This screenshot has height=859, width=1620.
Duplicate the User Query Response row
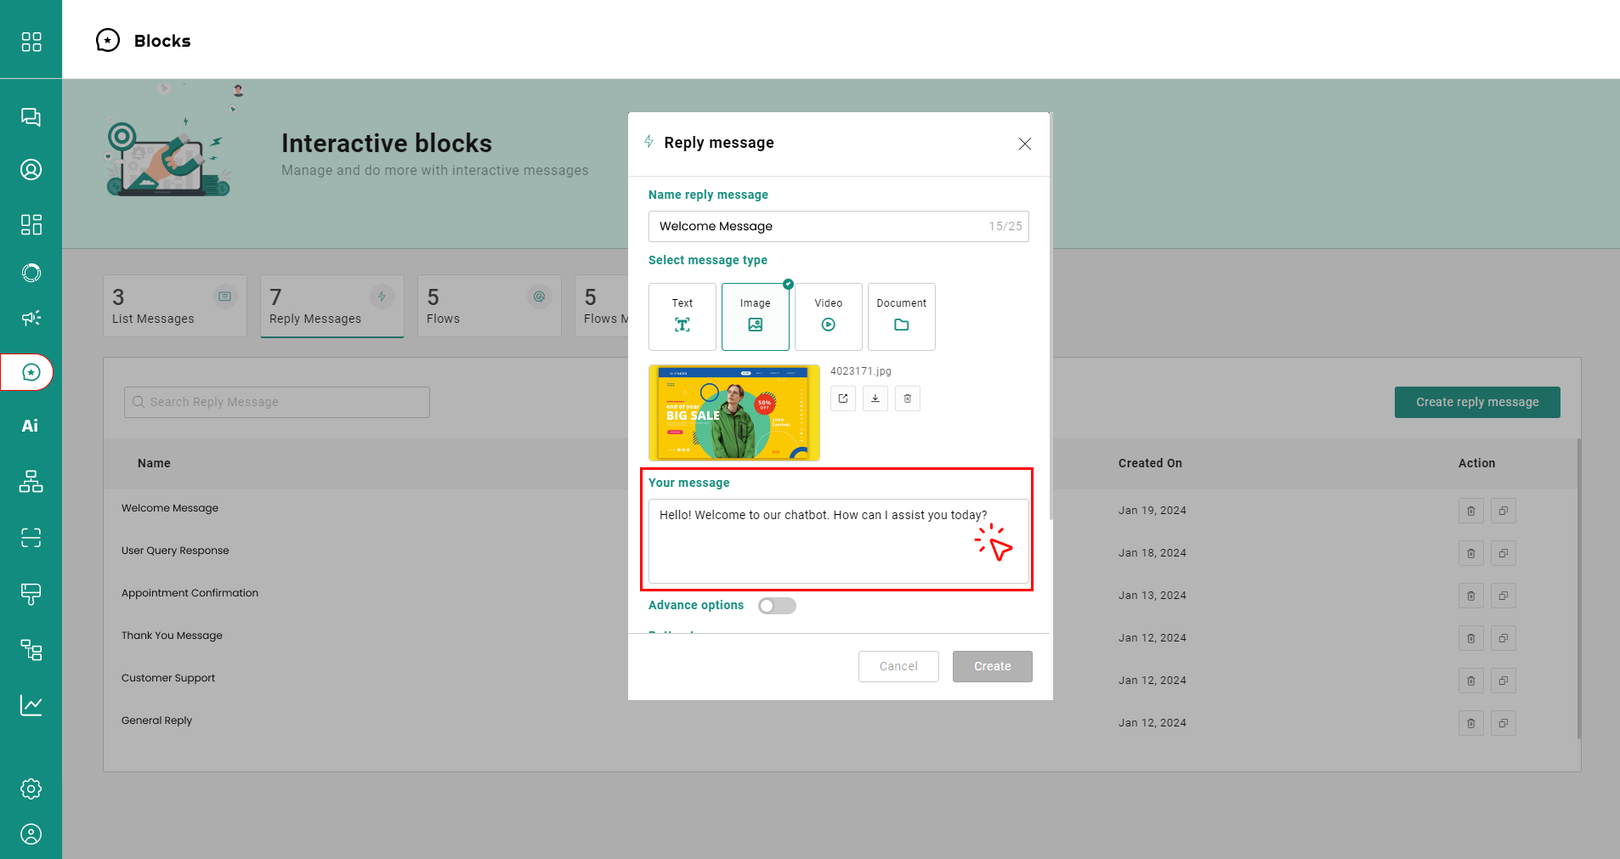(1503, 553)
